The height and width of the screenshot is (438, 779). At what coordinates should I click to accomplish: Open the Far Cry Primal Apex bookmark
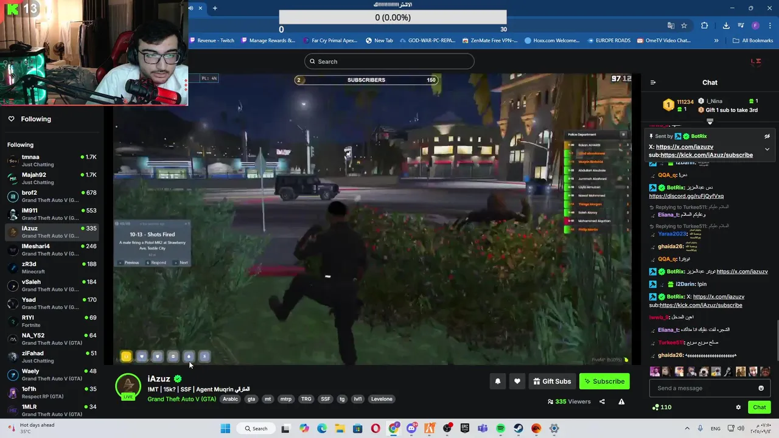point(330,41)
